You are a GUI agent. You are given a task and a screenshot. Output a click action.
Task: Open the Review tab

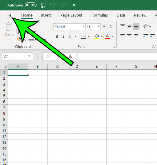coord(140,15)
